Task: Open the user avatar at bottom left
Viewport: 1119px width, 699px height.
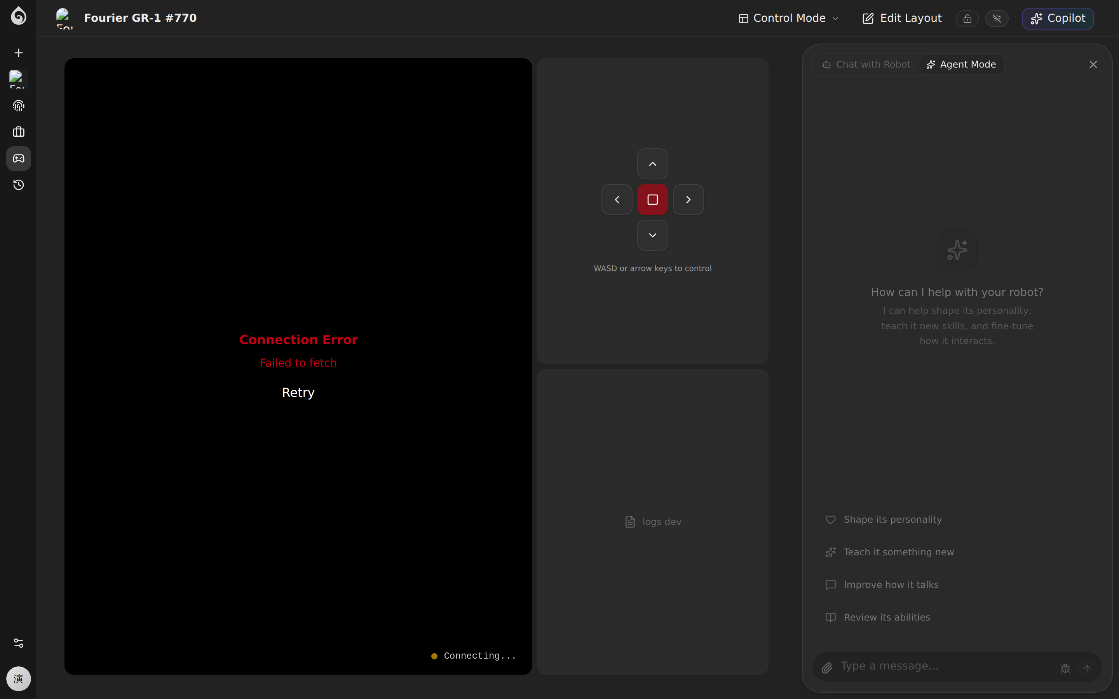Action: click(19, 679)
